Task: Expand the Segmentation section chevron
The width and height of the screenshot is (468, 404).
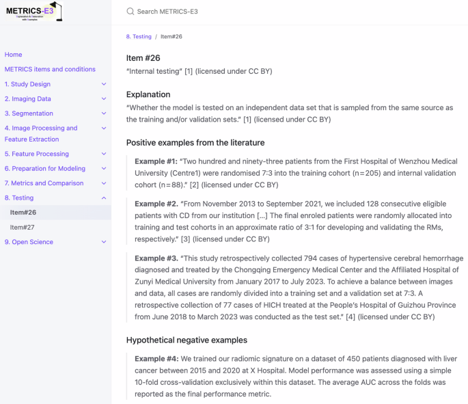Action: click(x=104, y=113)
